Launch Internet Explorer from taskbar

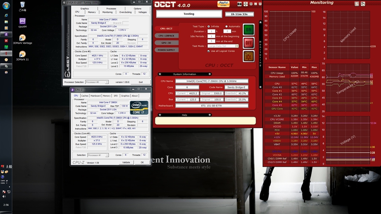point(6,16)
